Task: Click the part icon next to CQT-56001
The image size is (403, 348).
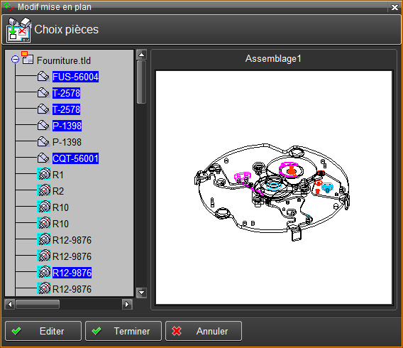Action: coord(43,158)
